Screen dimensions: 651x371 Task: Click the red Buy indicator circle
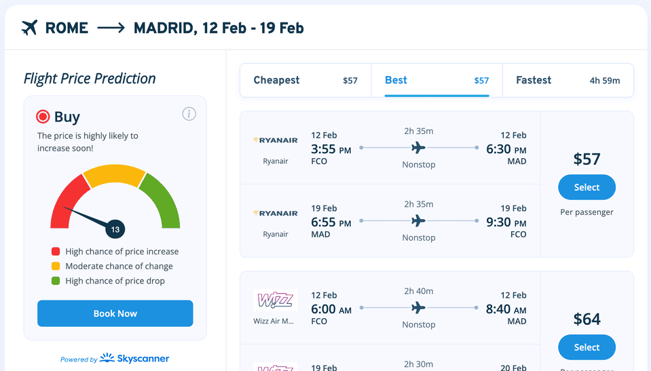click(x=43, y=117)
